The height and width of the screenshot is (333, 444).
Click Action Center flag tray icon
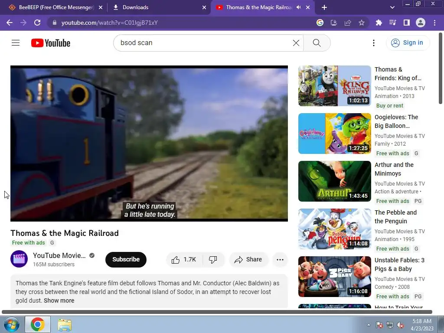pos(379,325)
